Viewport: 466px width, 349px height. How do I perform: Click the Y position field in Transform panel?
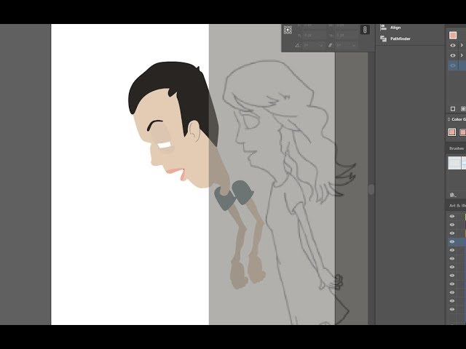tap(313, 36)
